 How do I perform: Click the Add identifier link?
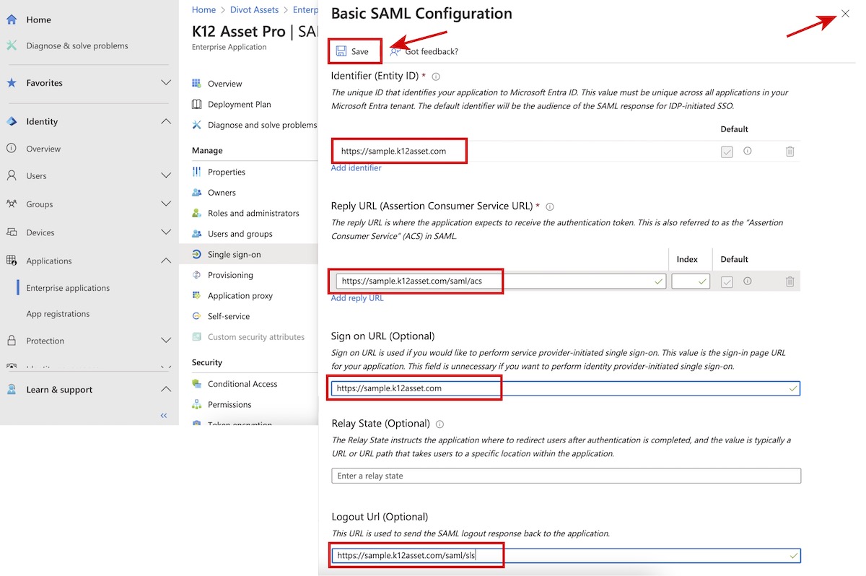[356, 168]
